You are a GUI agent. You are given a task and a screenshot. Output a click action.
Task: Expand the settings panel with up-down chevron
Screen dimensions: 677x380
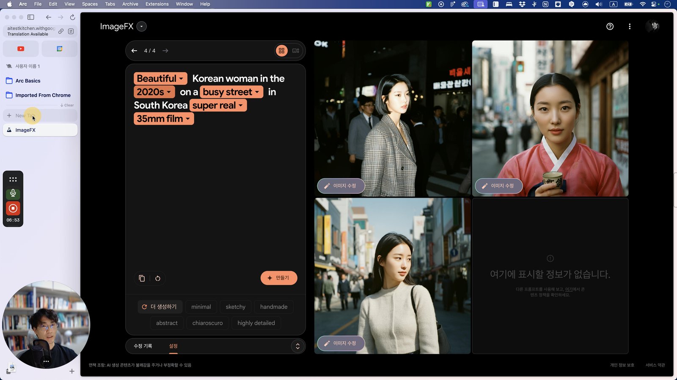[297, 346]
